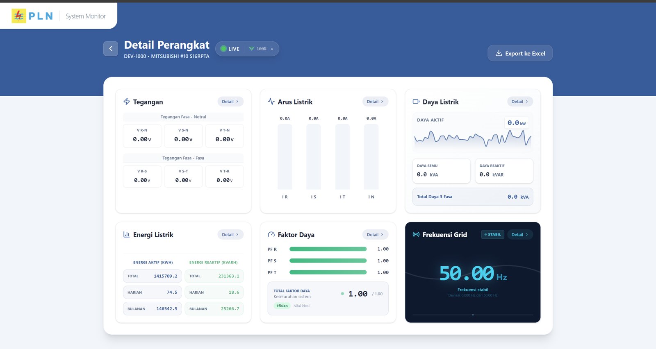This screenshot has height=349, width=656.
Task: Click the energi reaktif total value 231363.1
Action: coord(229,276)
